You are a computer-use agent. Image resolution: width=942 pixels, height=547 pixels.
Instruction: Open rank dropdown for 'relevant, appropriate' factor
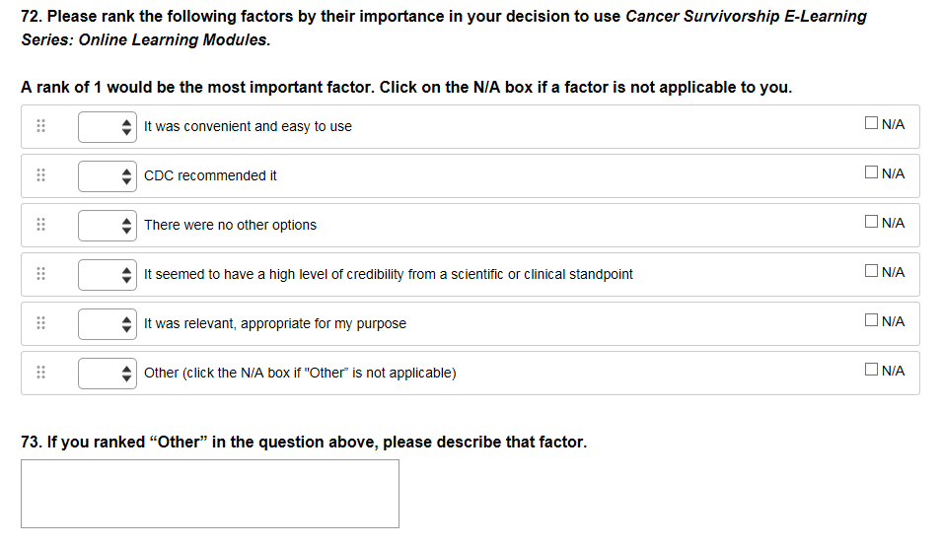click(x=108, y=323)
